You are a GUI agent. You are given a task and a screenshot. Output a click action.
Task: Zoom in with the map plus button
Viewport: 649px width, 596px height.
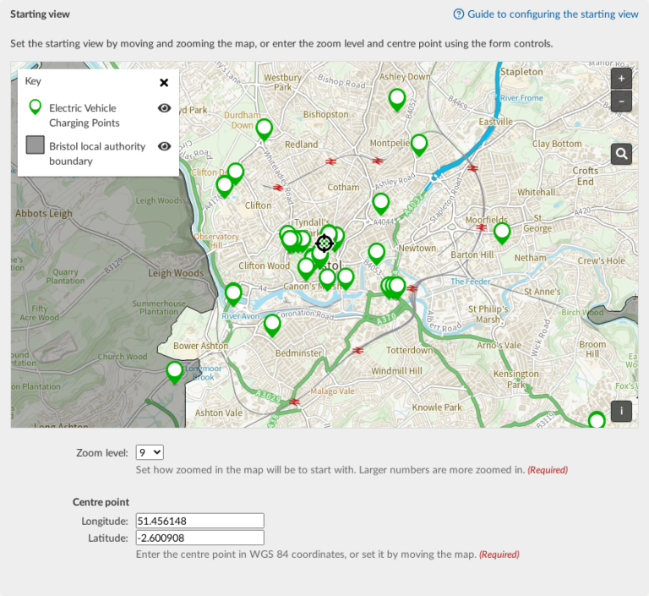621,78
